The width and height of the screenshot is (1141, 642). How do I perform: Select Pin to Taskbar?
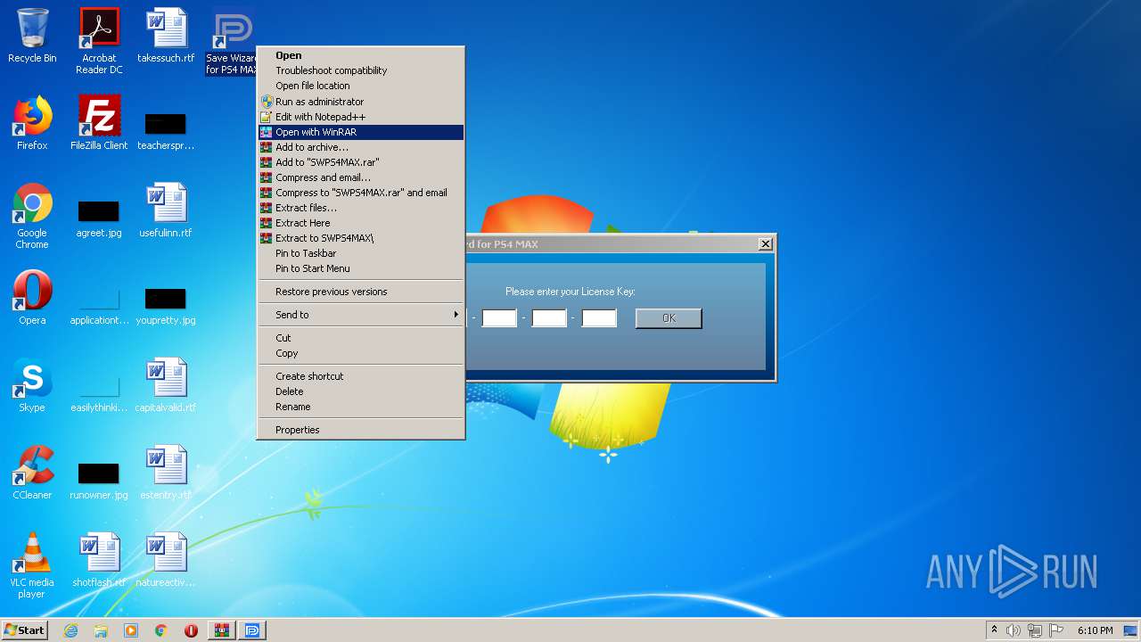[x=360, y=253]
